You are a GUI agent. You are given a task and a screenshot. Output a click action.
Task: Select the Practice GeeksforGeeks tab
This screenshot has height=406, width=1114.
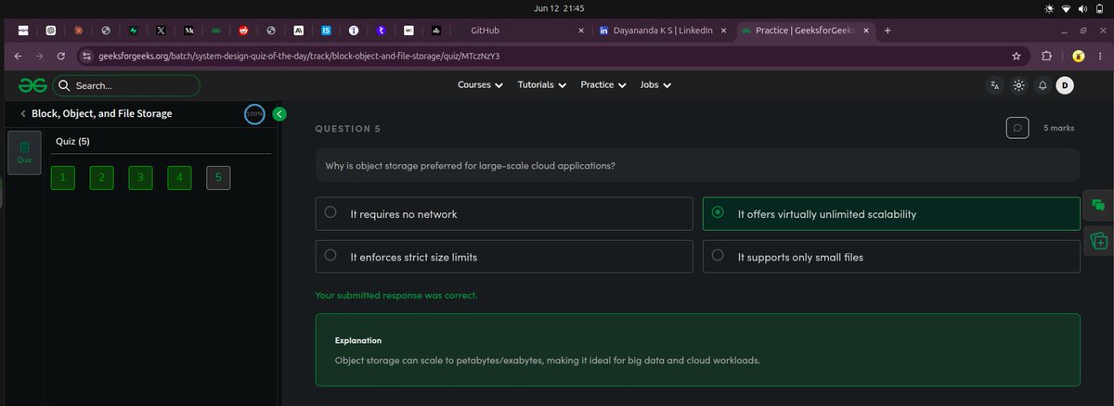pyautogui.click(x=804, y=30)
